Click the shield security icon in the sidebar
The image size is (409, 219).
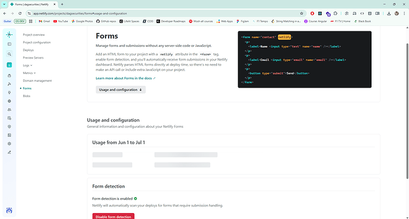tap(9, 127)
